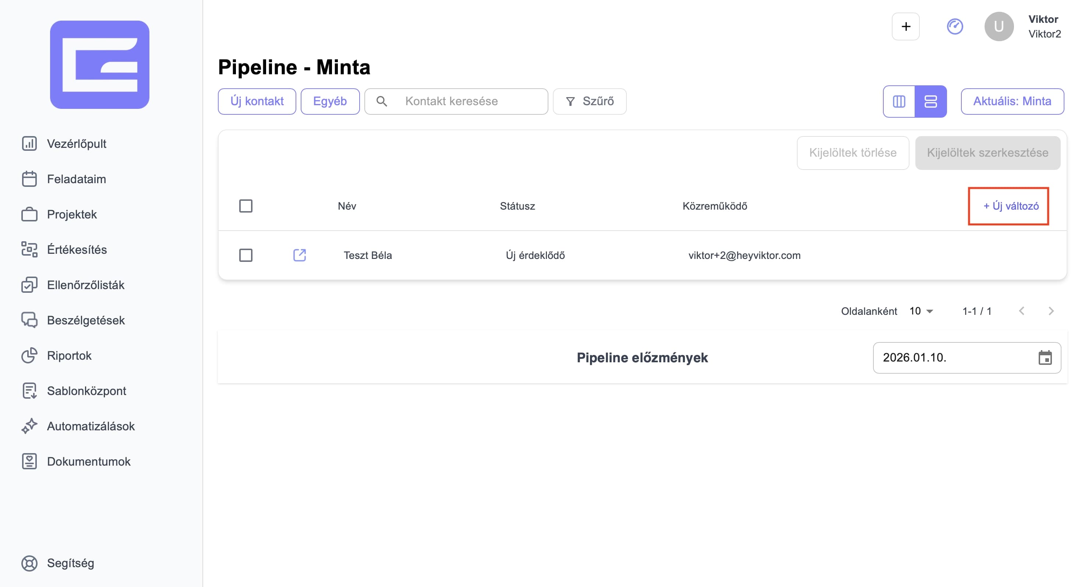Add a column with + Új változó
This screenshot has height=587, width=1074.
(x=1011, y=206)
